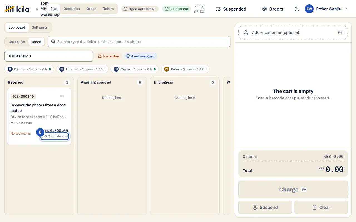Click the Awaiting approval column header
This screenshot has width=356, height=222.
(x=96, y=82)
